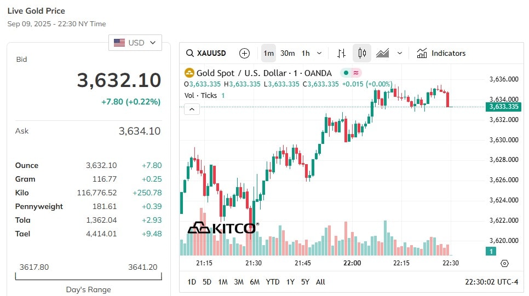
Task: Click the 22:30:02 UTC-4 timezone label
Action: coord(491,282)
